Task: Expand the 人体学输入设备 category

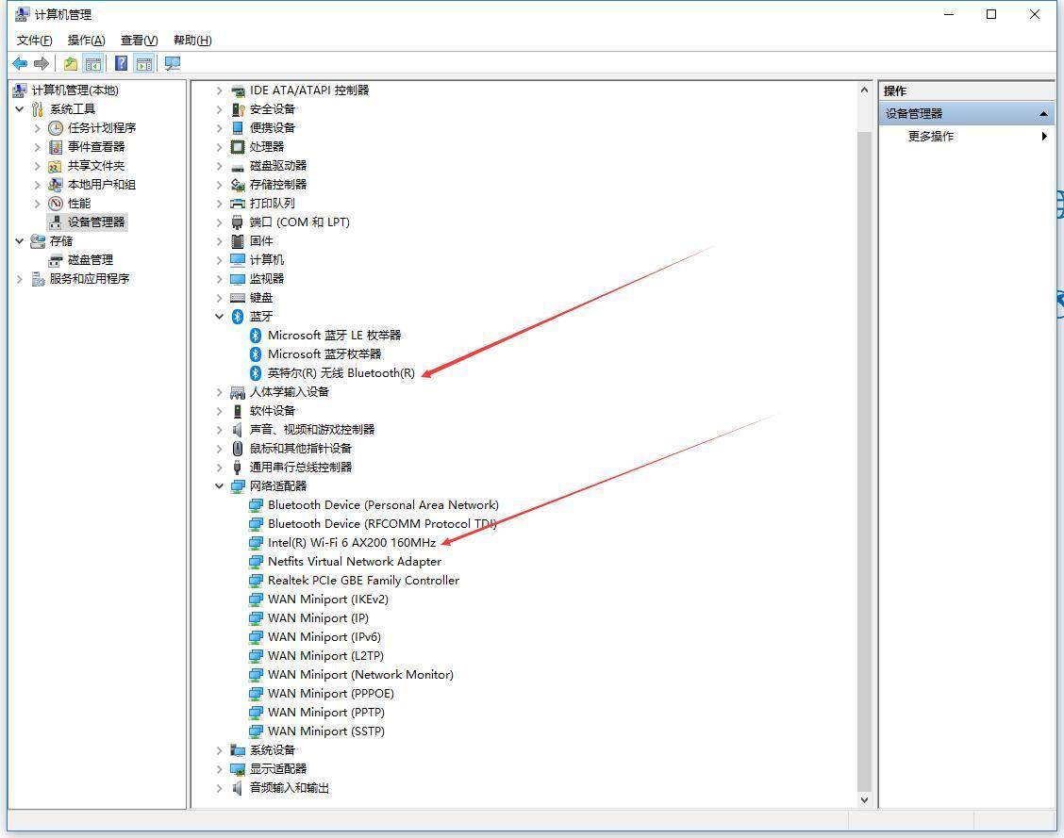Action: (x=219, y=392)
